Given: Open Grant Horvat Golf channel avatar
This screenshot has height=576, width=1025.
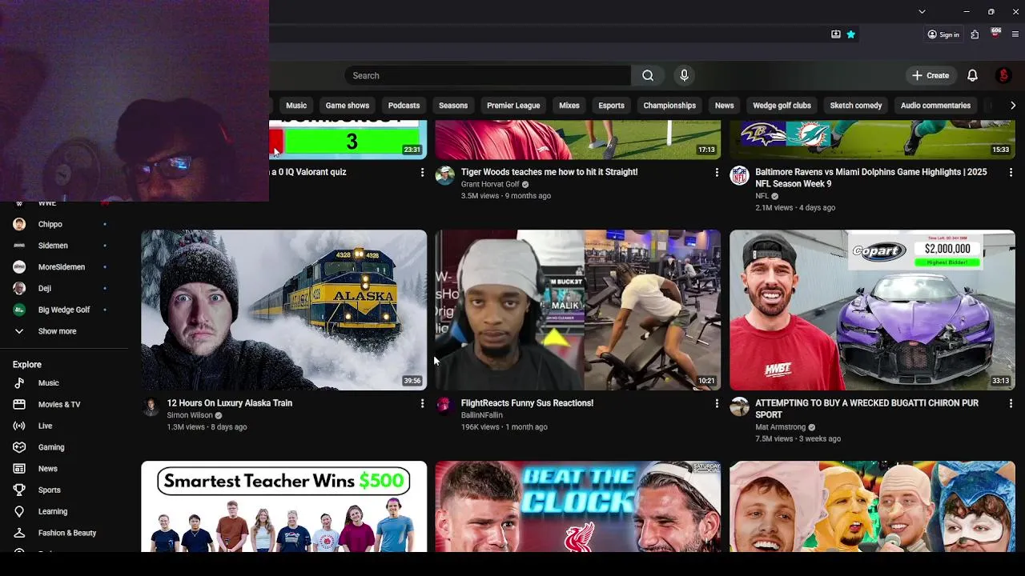Looking at the screenshot, I should coord(445,176).
